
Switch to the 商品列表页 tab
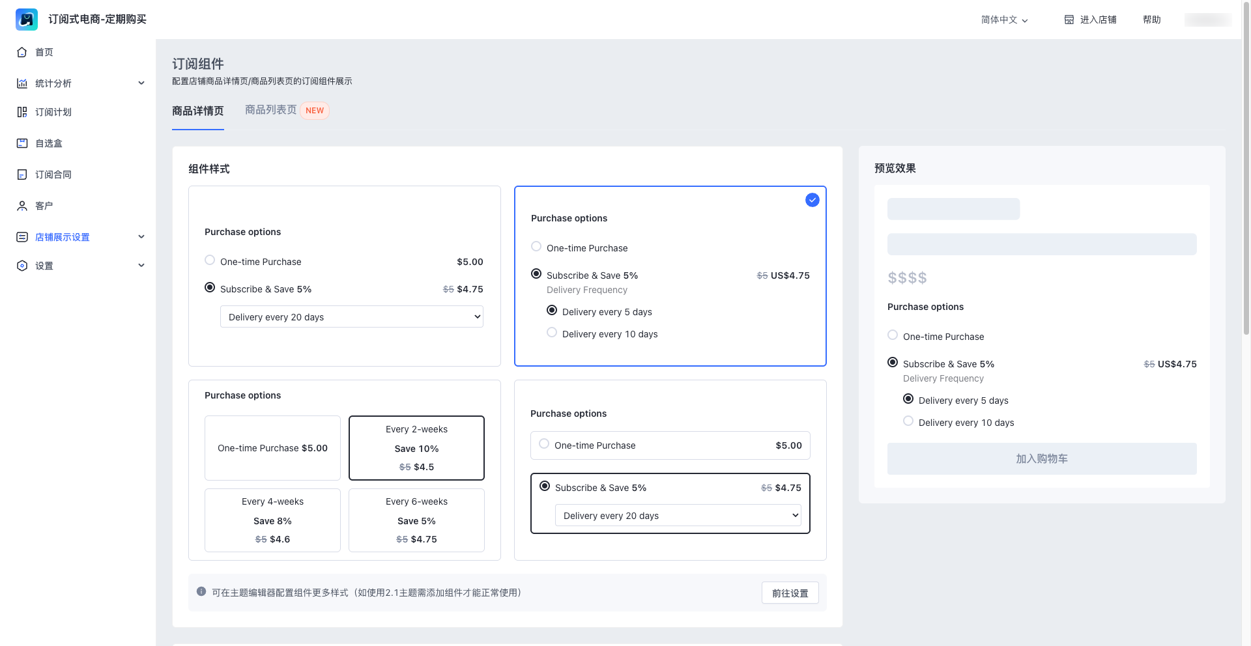pyautogui.click(x=270, y=110)
